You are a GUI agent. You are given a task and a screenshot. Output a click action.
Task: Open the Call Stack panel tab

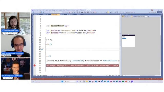point(35,77)
